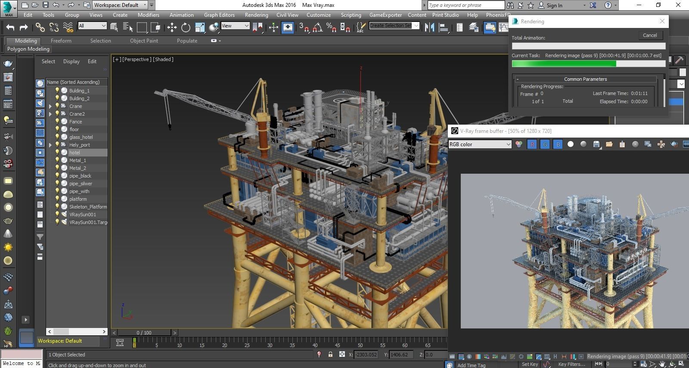Expand the Crane2 tree item

pyautogui.click(x=50, y=114)
